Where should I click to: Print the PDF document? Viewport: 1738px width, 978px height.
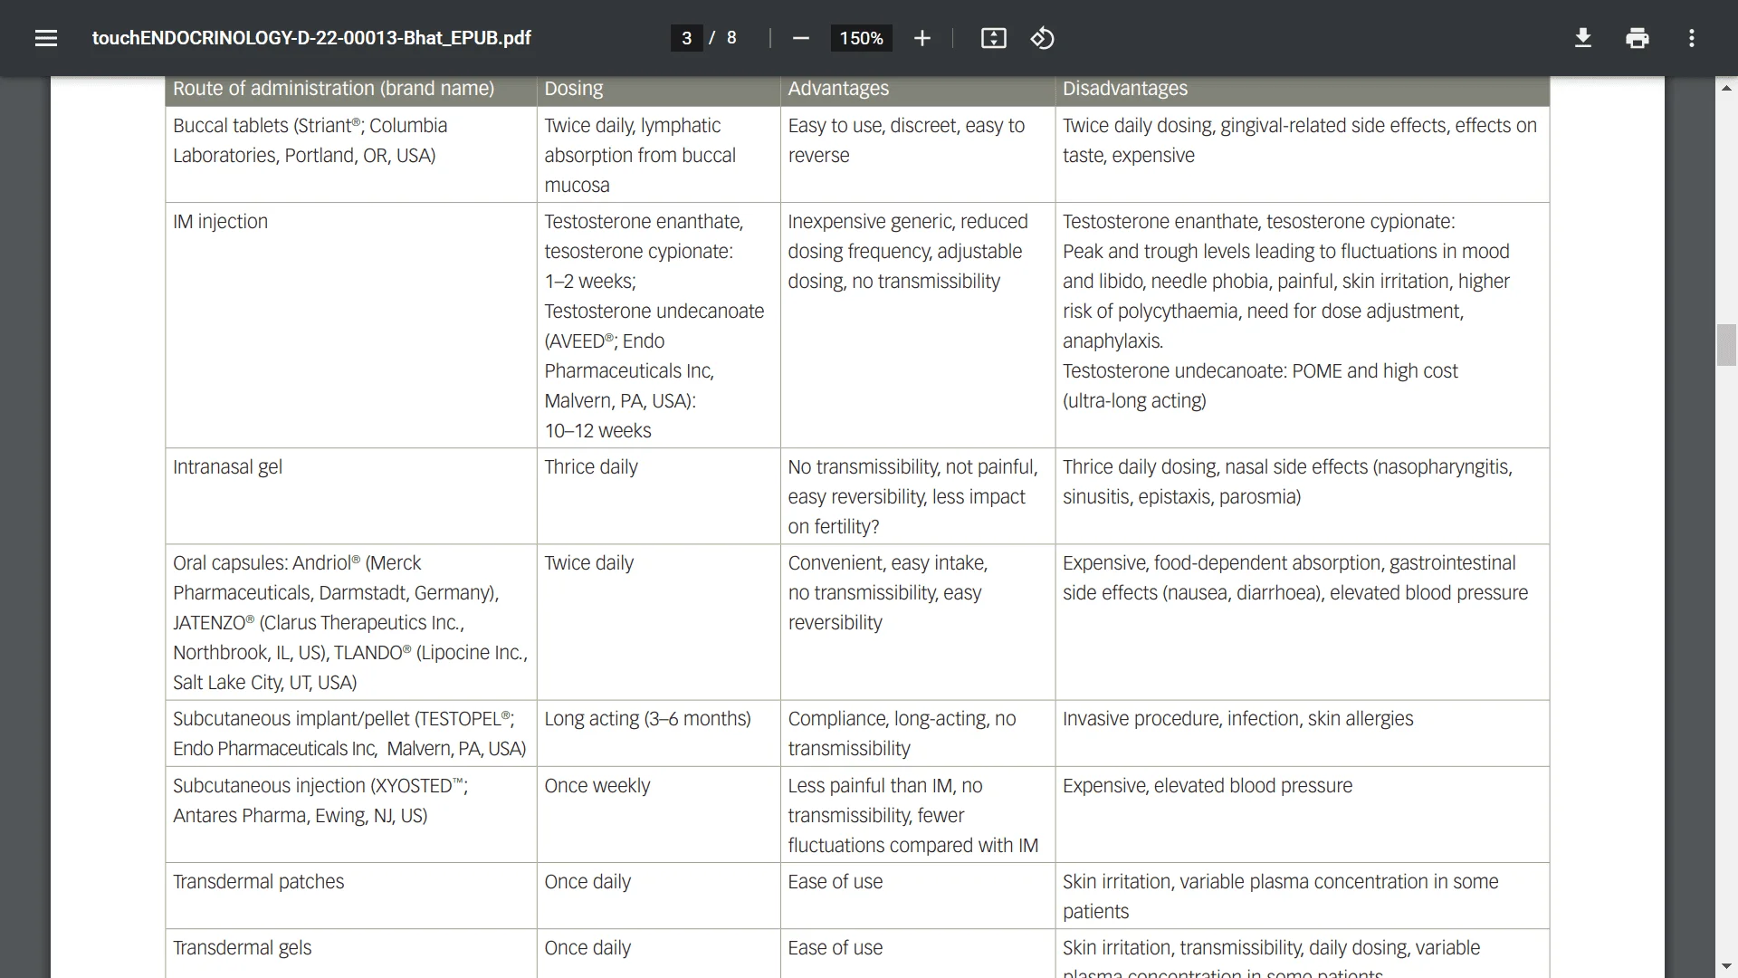1638,38
